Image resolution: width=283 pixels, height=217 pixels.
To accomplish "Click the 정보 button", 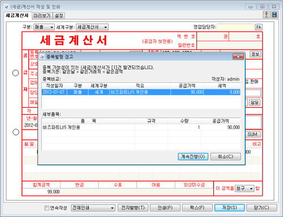I will coord(255,54).
